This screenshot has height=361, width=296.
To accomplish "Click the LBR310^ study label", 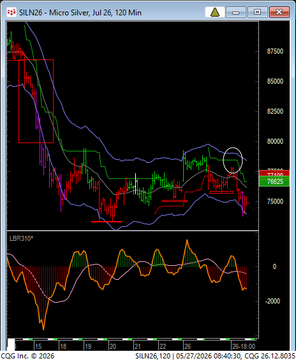I will tap(21, 238).
